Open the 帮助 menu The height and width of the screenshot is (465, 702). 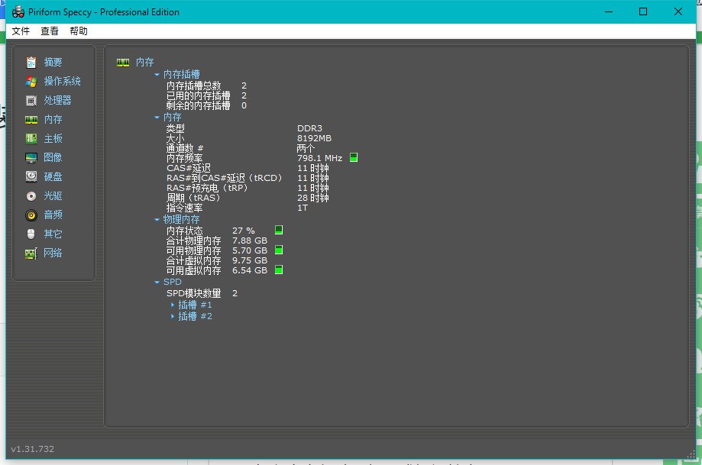pyautogui.click(x=79, y=31)
